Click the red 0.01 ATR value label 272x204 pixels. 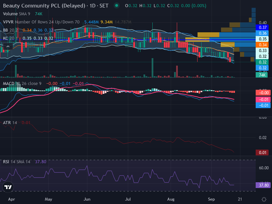262,153
